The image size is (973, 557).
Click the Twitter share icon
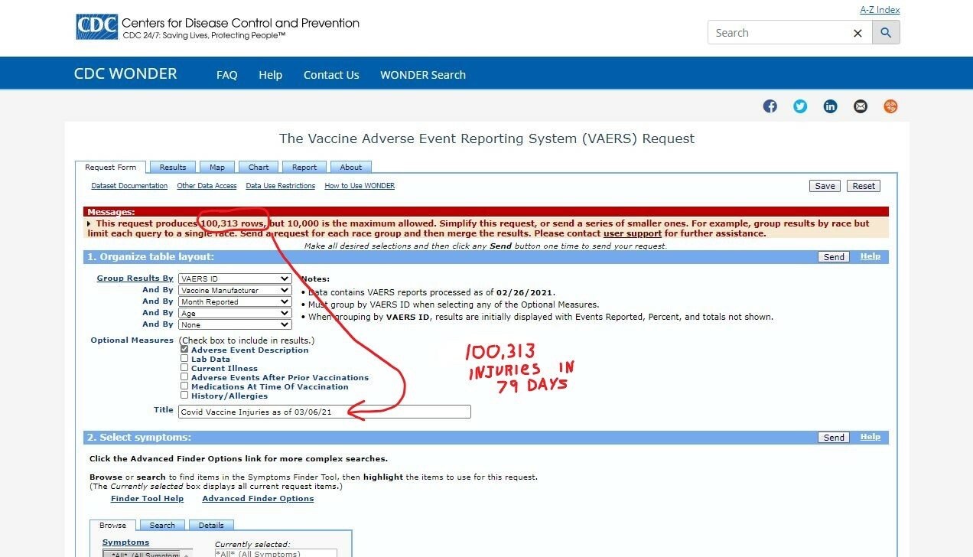pyautogui.click(x=800, y=106)
